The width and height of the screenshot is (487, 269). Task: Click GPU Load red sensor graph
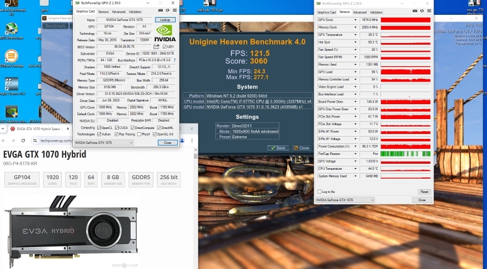point(405,72)
